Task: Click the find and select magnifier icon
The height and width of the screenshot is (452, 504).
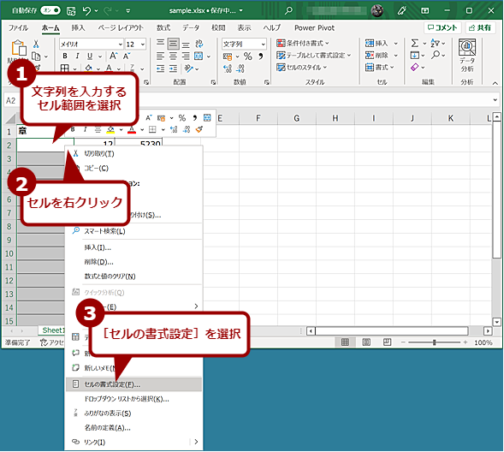Action: point(436,56)
